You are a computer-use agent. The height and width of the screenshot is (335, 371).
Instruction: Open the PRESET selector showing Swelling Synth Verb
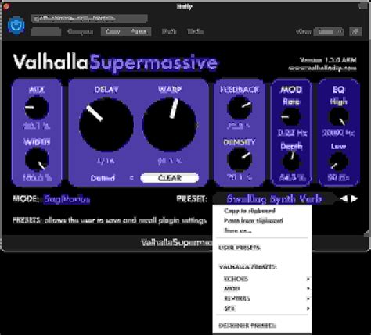274,199
